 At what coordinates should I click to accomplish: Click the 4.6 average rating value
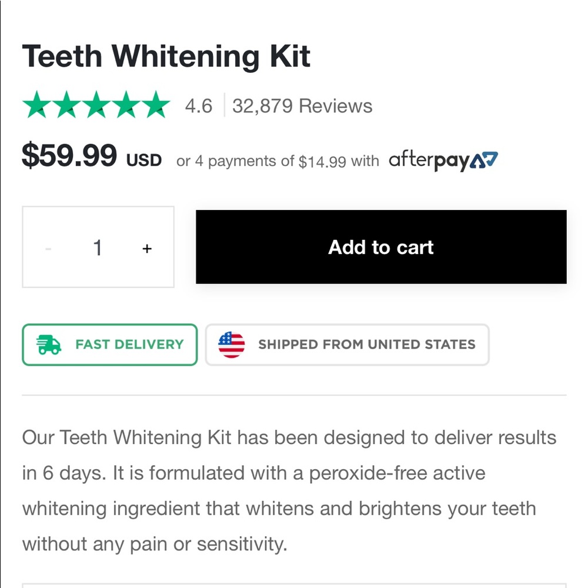click(x=199, y=106)
